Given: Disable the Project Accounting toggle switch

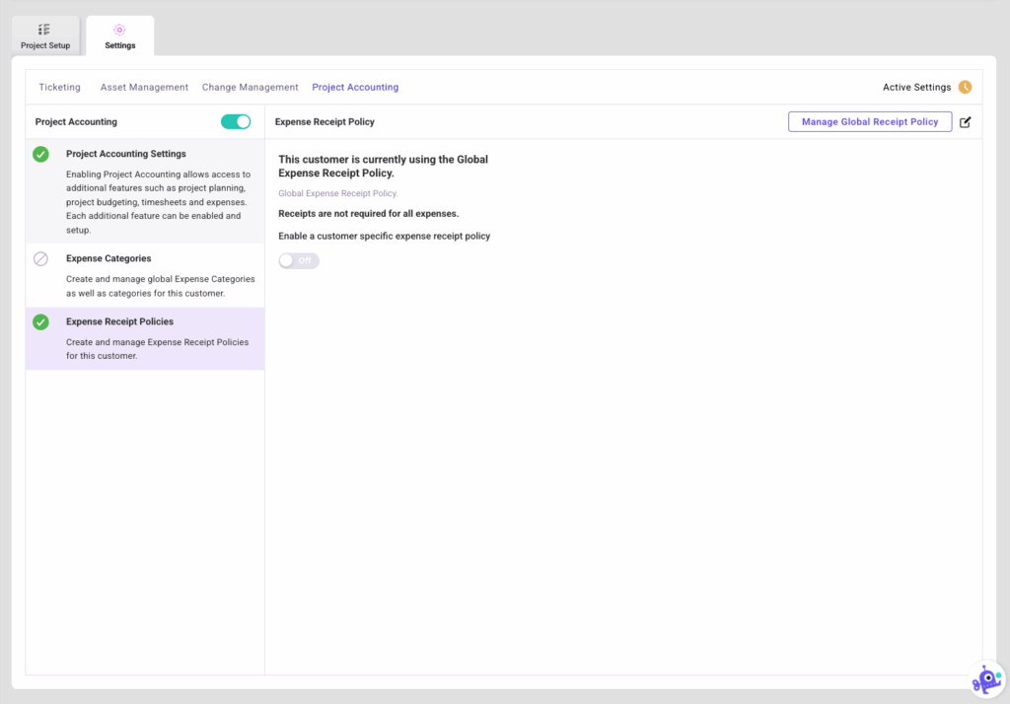Looking at the screenshot, I should click(x=236, y=121).
